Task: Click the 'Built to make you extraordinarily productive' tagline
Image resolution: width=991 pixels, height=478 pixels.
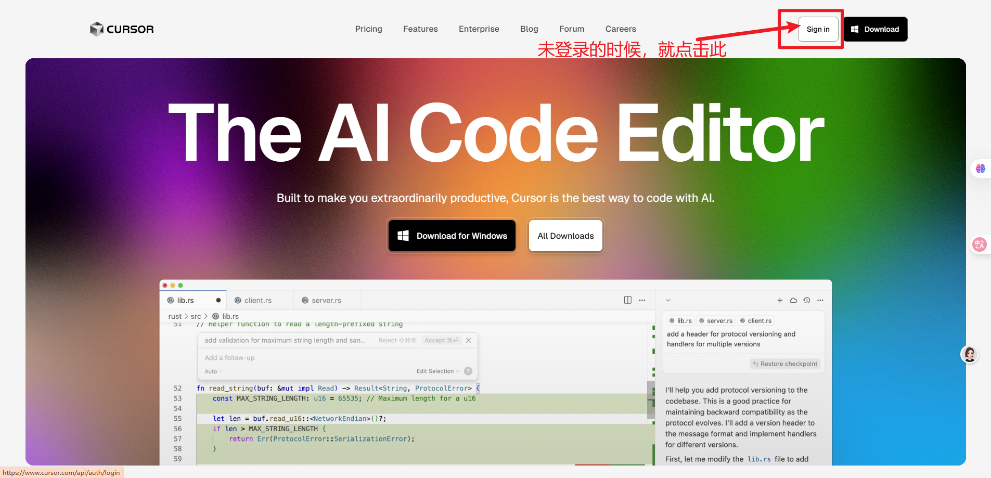Action: coord(495,198)
